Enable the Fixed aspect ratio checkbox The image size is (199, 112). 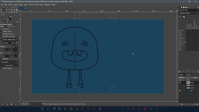tap(1, 40)
